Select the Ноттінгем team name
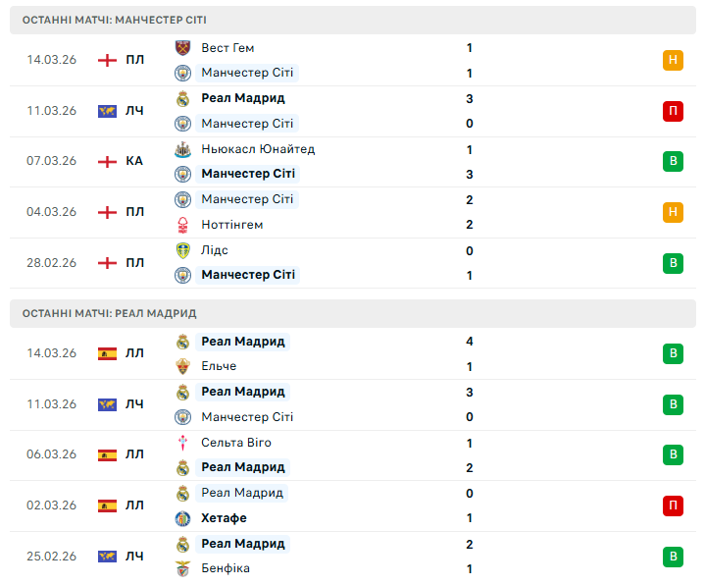This screenshot has width=705, height=585. tap(231, 225)
